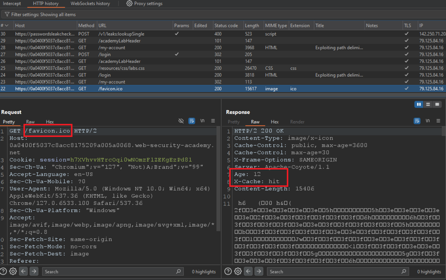The width and height of the screenshot is (446, 280).
Task: Click Request search magnifier icon
Action: [x=178, y=271]
